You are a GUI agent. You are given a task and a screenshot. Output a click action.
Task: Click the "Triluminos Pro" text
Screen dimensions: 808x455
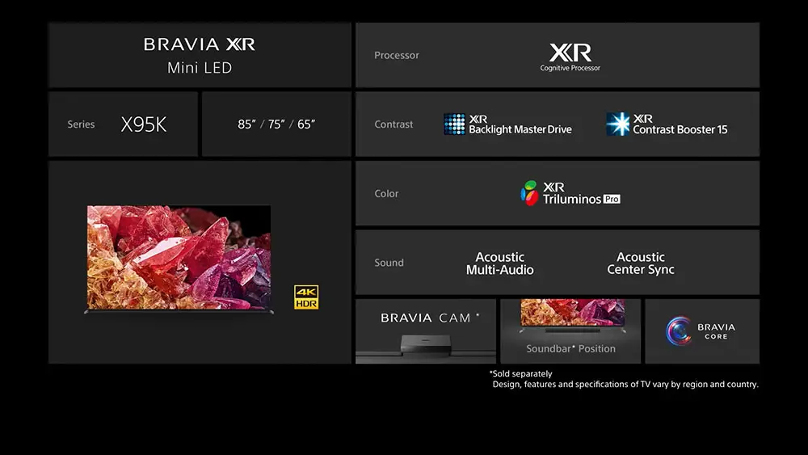pos(581,199)
